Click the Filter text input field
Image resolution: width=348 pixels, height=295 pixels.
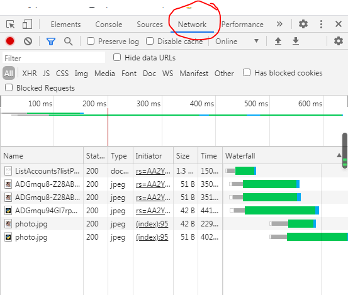[53, 58]
